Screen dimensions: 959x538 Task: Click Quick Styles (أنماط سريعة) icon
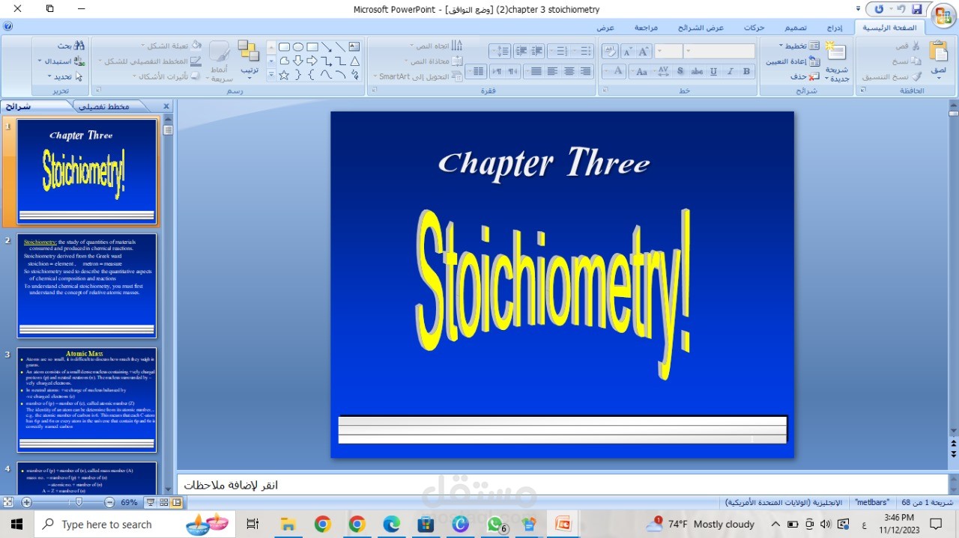pyautogui.click(x=220, y=52)
